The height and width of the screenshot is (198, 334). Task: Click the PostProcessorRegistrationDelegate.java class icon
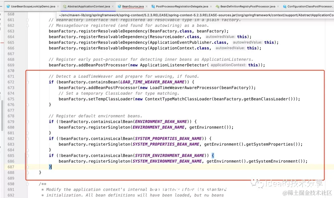pyautogui.click(x=153, y=6)
